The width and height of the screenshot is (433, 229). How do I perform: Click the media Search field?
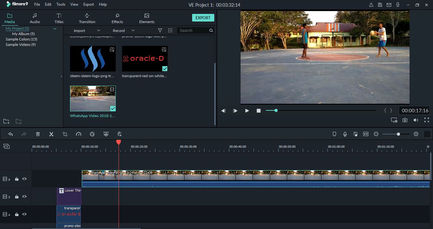(x=196, y=30)
